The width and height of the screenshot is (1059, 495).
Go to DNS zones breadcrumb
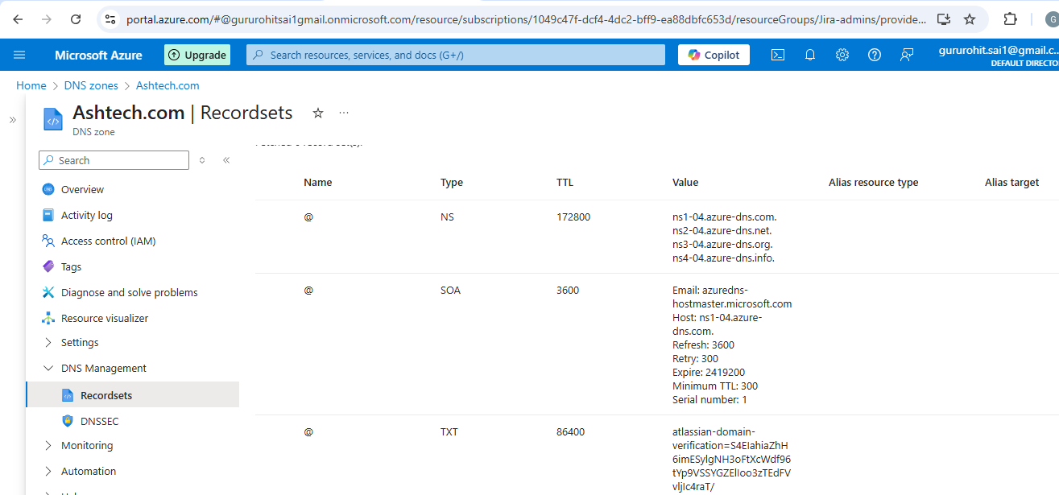click(x=91, y=85)
